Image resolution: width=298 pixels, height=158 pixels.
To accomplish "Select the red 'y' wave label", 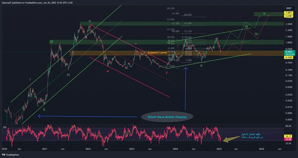I will pyautogui.click(x=167, y=72).
